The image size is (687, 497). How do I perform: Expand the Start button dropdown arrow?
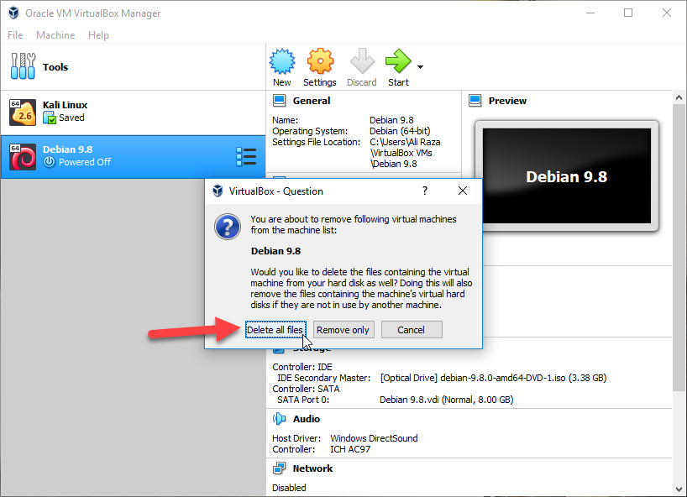point(420,67)
